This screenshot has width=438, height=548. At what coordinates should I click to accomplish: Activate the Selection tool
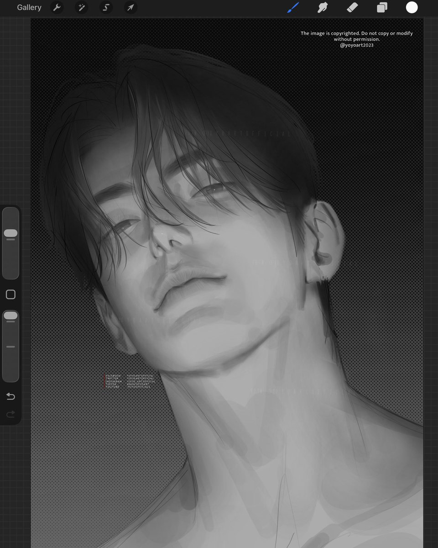point(106,7)
